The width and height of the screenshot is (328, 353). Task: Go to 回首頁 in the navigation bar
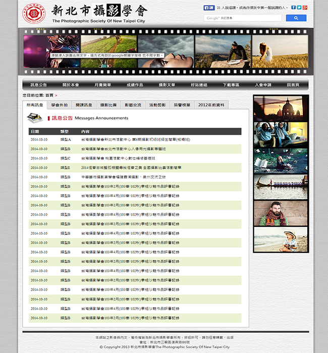click(x=293, y=85)
